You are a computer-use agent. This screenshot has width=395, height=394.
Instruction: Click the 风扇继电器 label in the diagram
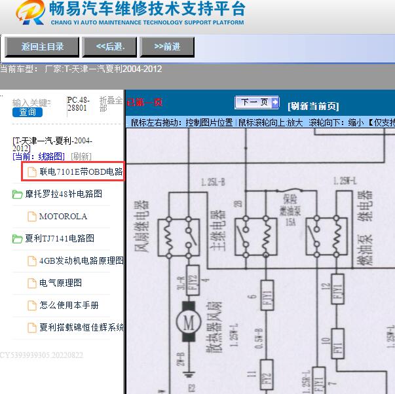pos(142,226)
